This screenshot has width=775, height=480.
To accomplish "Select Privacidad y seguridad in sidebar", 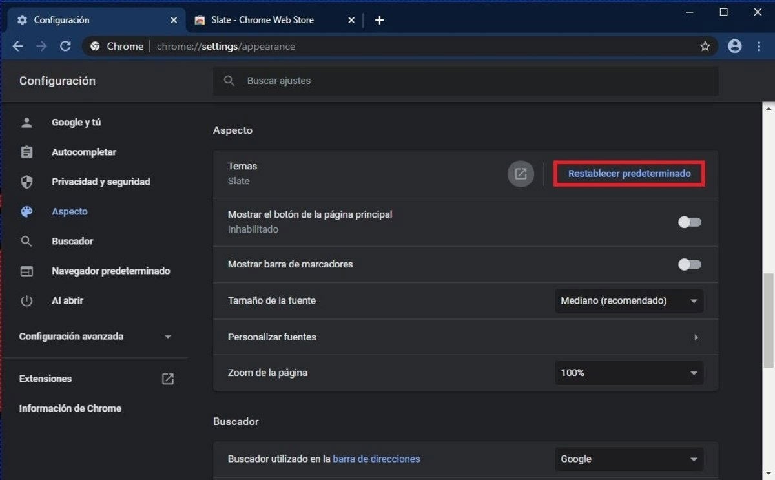I will click(x=101, y=182).
